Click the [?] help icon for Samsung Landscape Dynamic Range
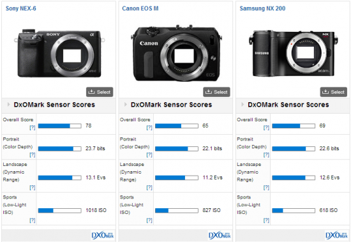Viewport: 351px width, 242px height. pyautogui.click(x=266, y=187)
